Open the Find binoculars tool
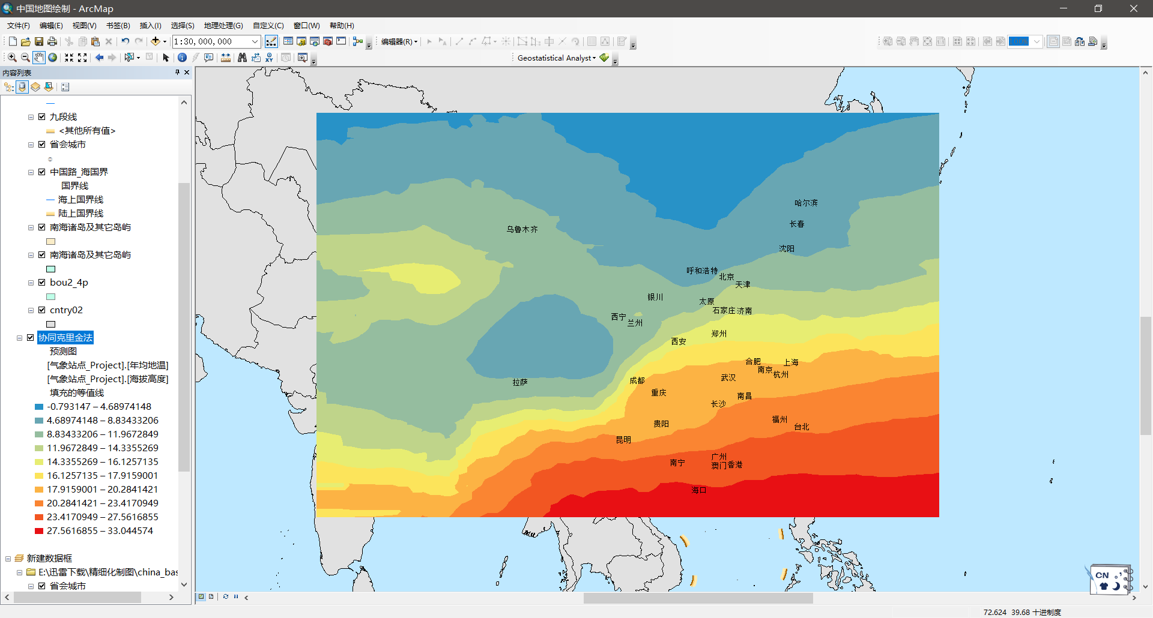The image size is (1153, 618). [242, 58]
